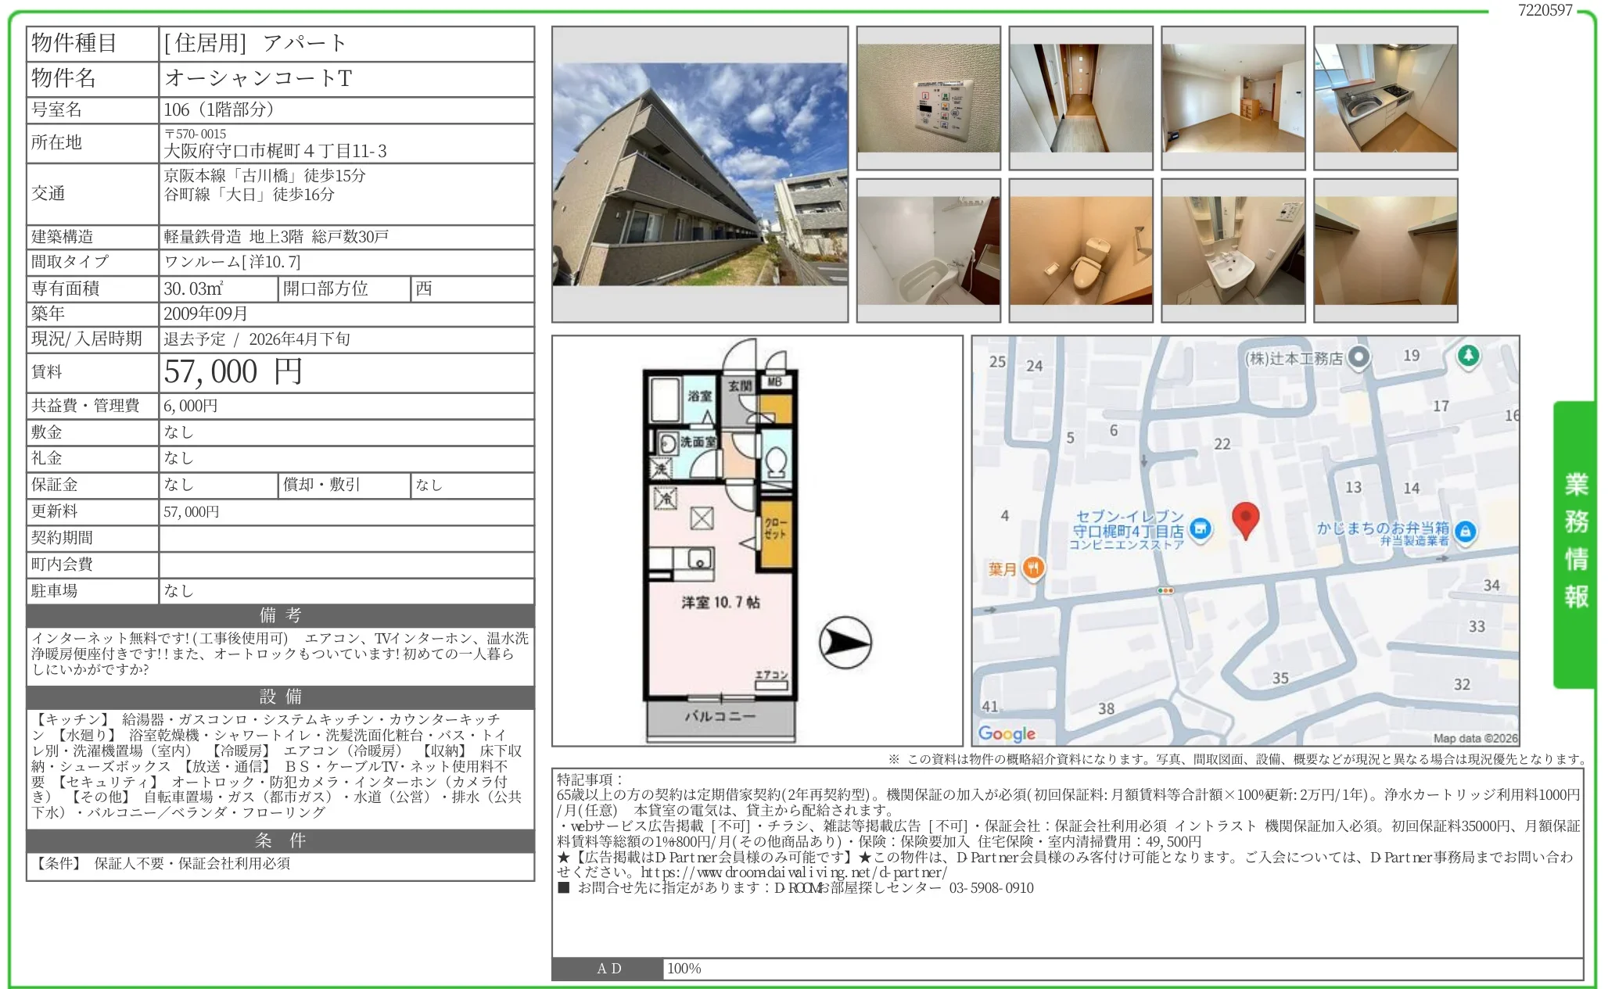
Task: Click the 57,000 円 rent field
Action: coord(232,372)
